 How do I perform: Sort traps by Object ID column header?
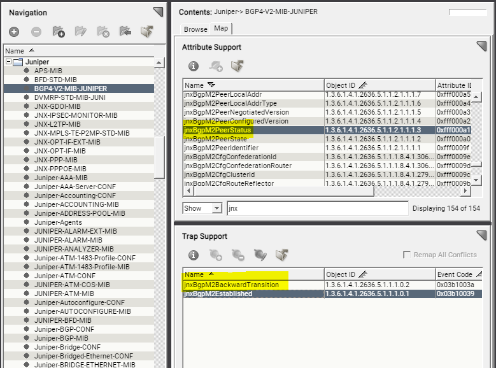[x=379, y=274]
